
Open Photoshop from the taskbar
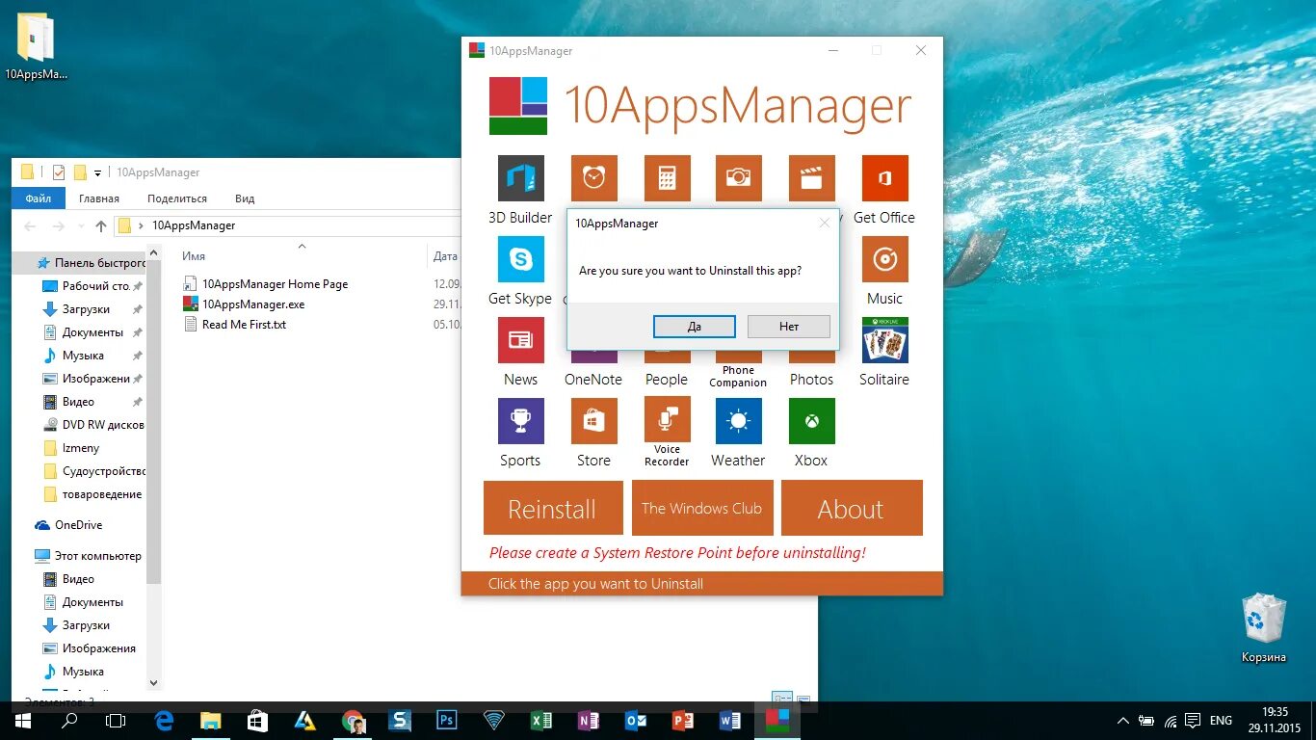[x=446, y=721]
